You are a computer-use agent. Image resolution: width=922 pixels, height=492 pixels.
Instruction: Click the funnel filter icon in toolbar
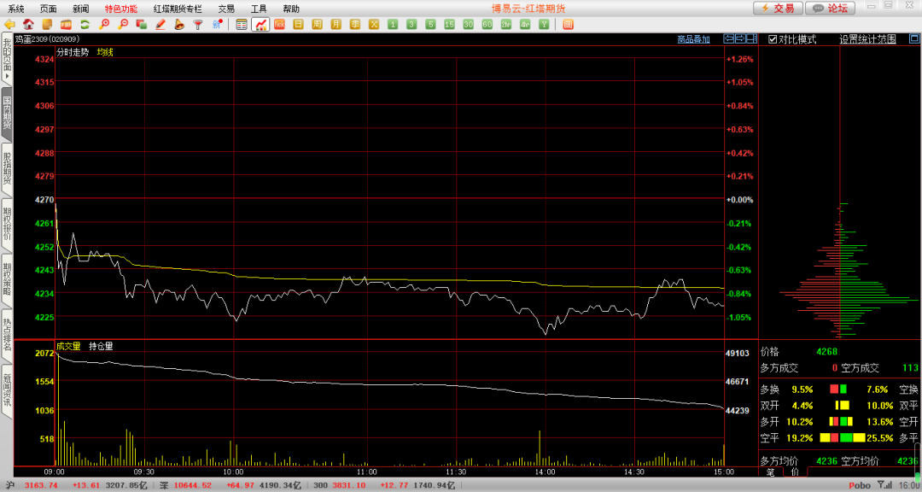[198, 25]
